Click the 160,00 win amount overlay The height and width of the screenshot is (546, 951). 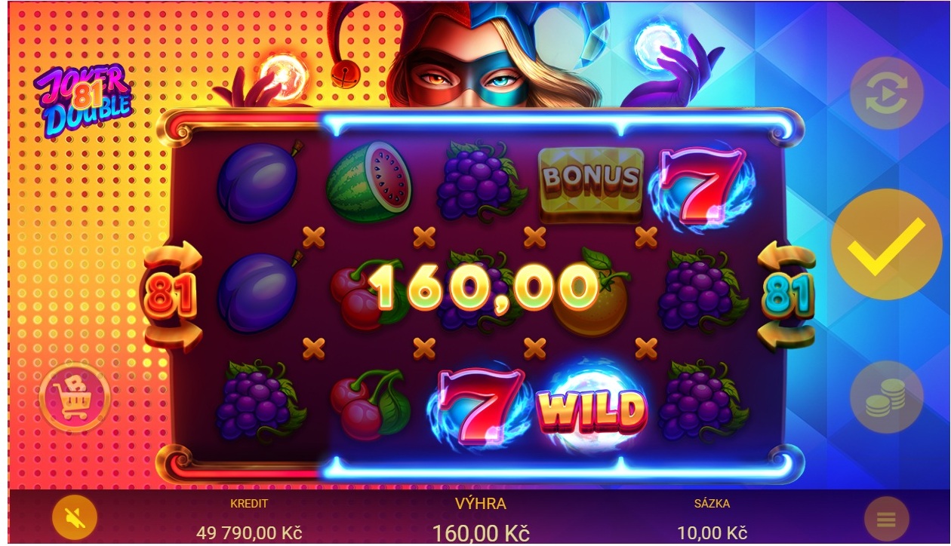482,288
